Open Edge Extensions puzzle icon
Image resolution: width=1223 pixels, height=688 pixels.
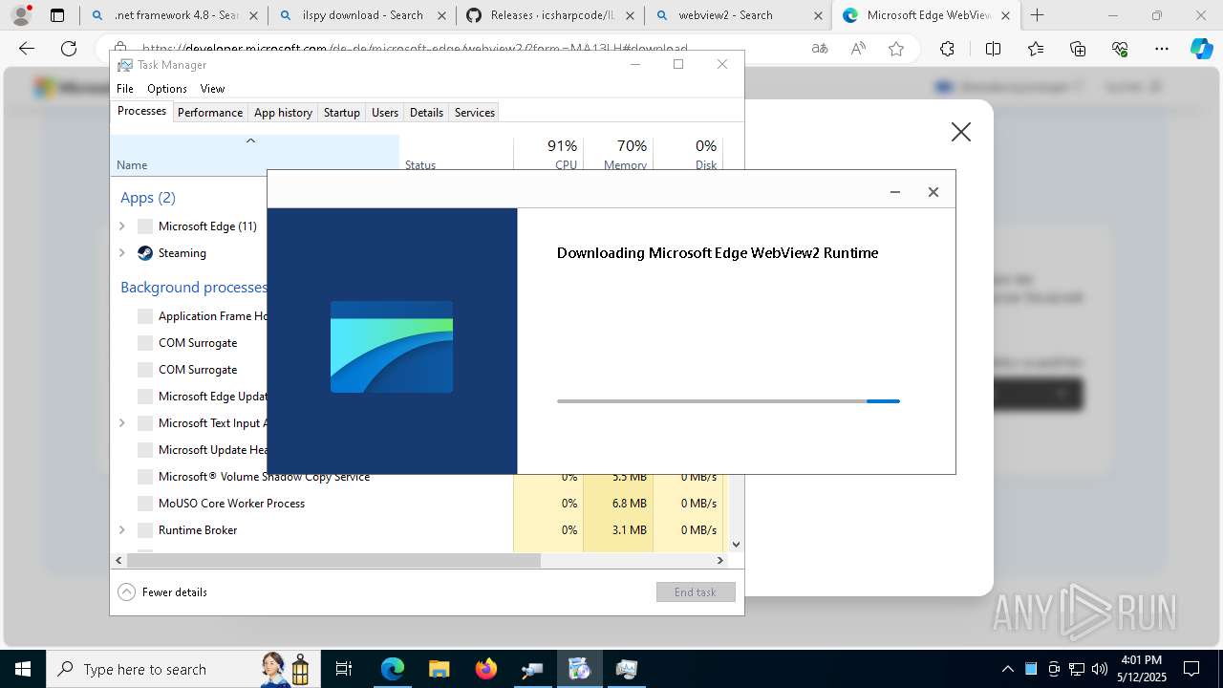click(x=947, y=49)
